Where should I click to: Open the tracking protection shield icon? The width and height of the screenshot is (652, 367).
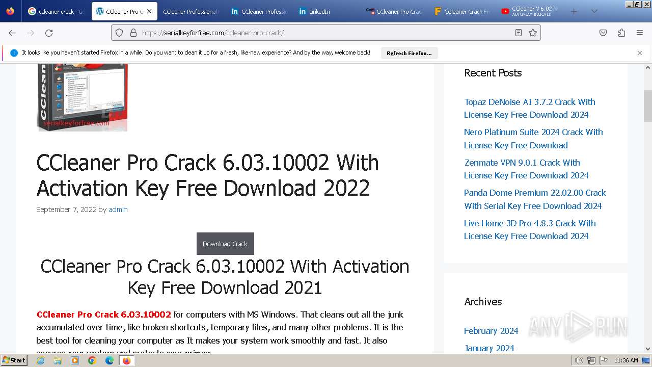coord(119,33)
